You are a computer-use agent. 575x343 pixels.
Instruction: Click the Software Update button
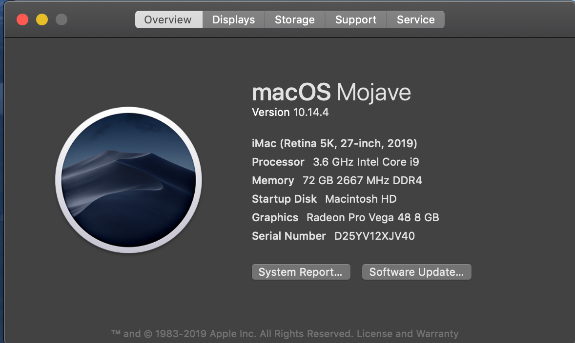(416, 272)
